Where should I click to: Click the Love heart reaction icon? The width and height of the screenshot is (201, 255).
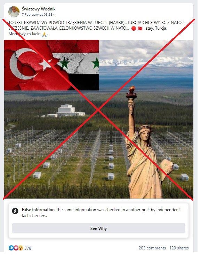point(16,248)
